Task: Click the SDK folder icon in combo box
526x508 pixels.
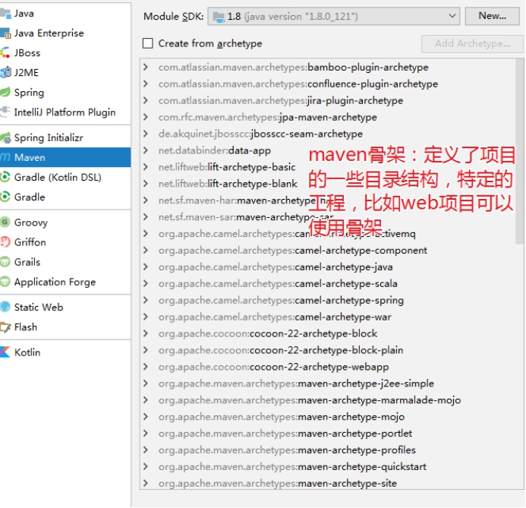Action: click(x=219, y=17)
